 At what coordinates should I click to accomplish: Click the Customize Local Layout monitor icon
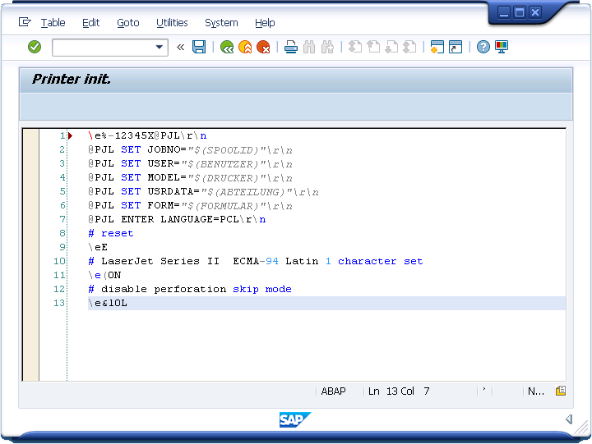pyautogui.click(x=502, y=48)
